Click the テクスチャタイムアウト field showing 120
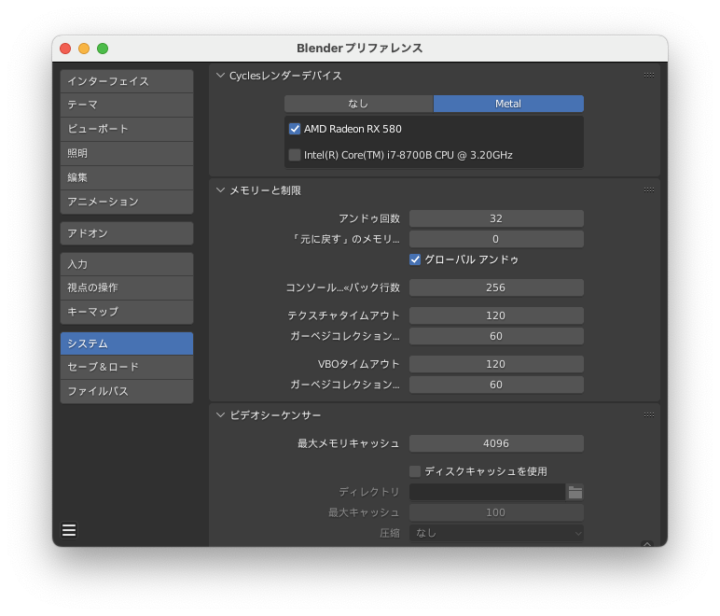 [496, 315]
